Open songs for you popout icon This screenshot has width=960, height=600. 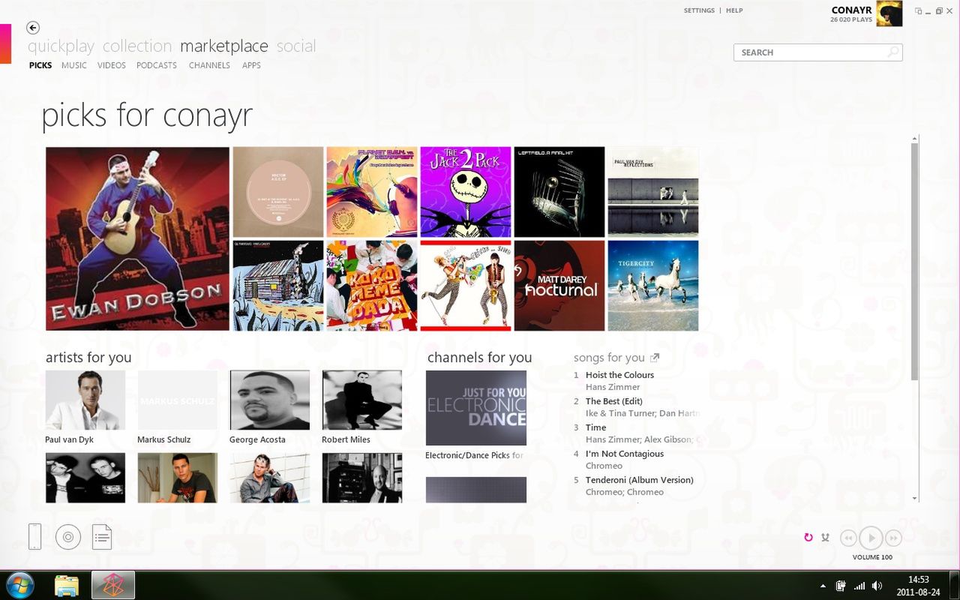coord(655,358)
